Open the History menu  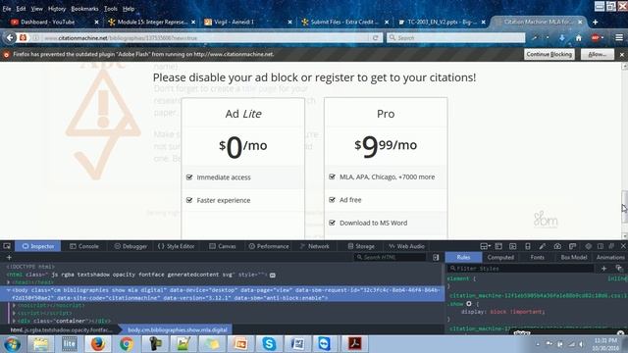click(x=57, y=9)
